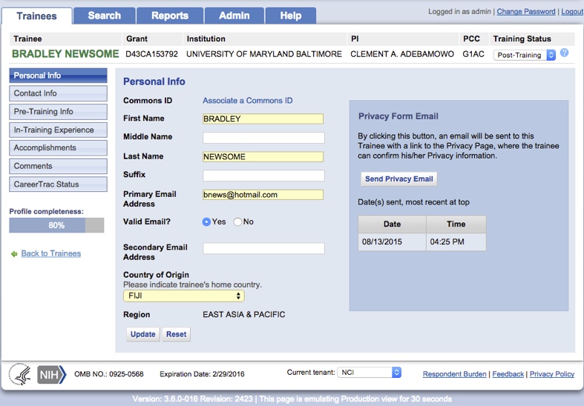
Task: Click PCC value G1AC
Action: pos(473,54)
